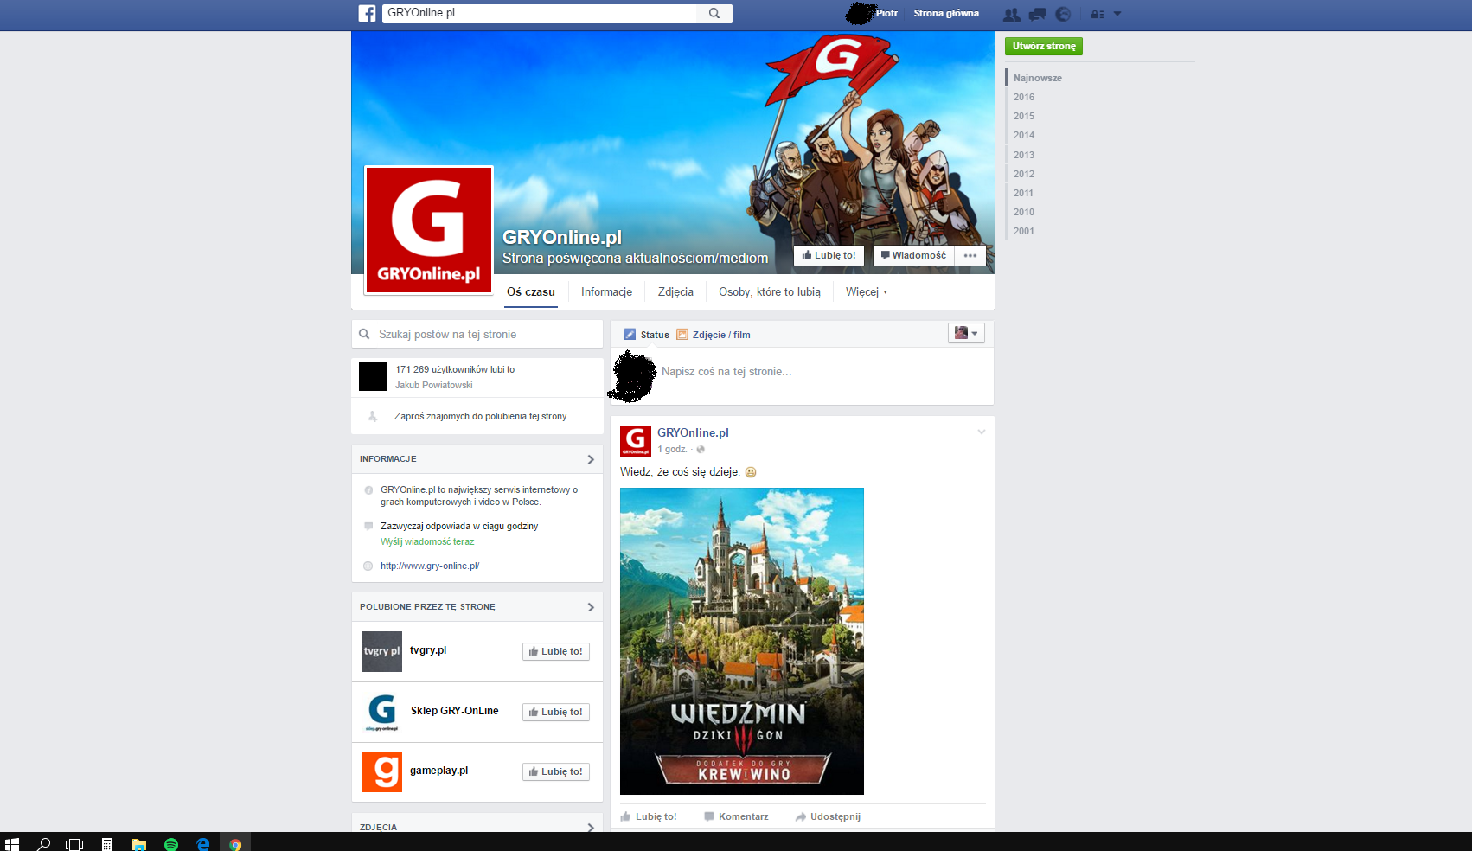Image resolution: width=1472 pixels, height=851 pixels.
Task: Open the GRYOnline.pl post author name link
Action: [x=693, y=432]
